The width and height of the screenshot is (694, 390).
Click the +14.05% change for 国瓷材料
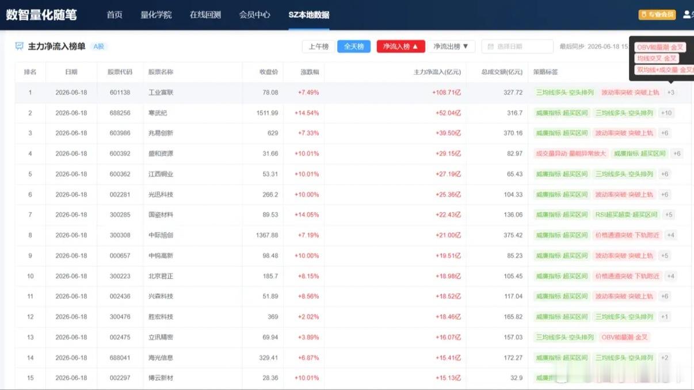tap(307, 215)
